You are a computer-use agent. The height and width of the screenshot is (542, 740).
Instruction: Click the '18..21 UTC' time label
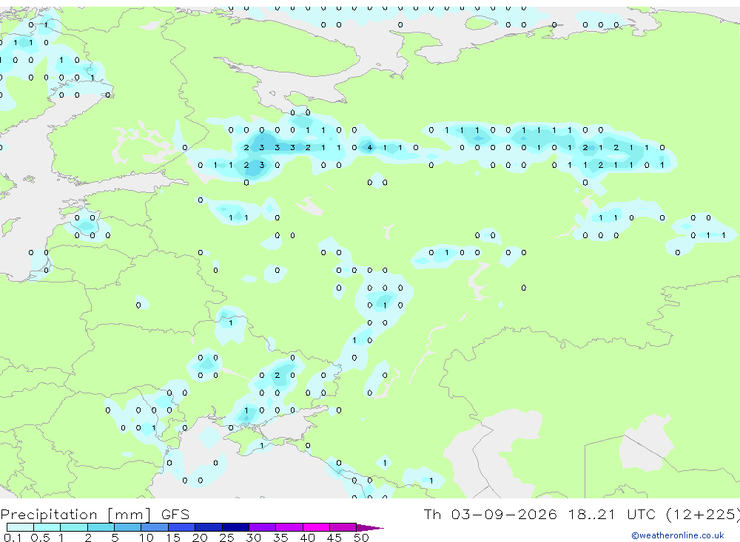612,514
